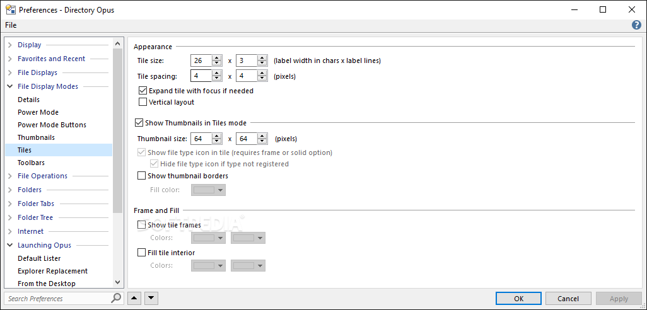
Task: Enable Show tile frames checkbox
Action: pyautogui.click(x=141, y=225)
